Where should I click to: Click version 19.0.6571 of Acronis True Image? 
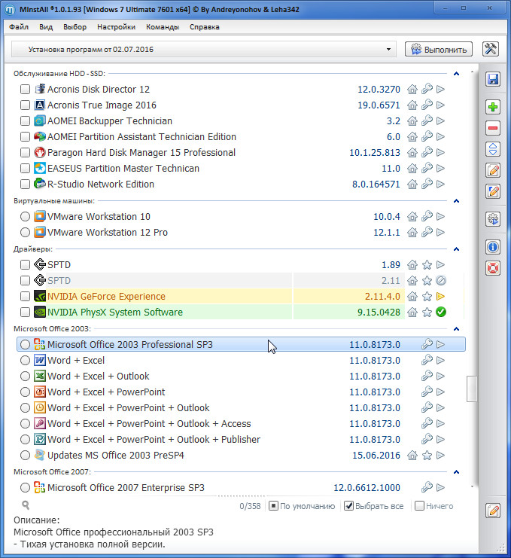(379, 105)
